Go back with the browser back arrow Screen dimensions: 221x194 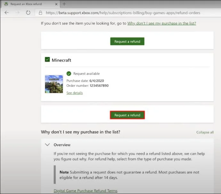7,13
